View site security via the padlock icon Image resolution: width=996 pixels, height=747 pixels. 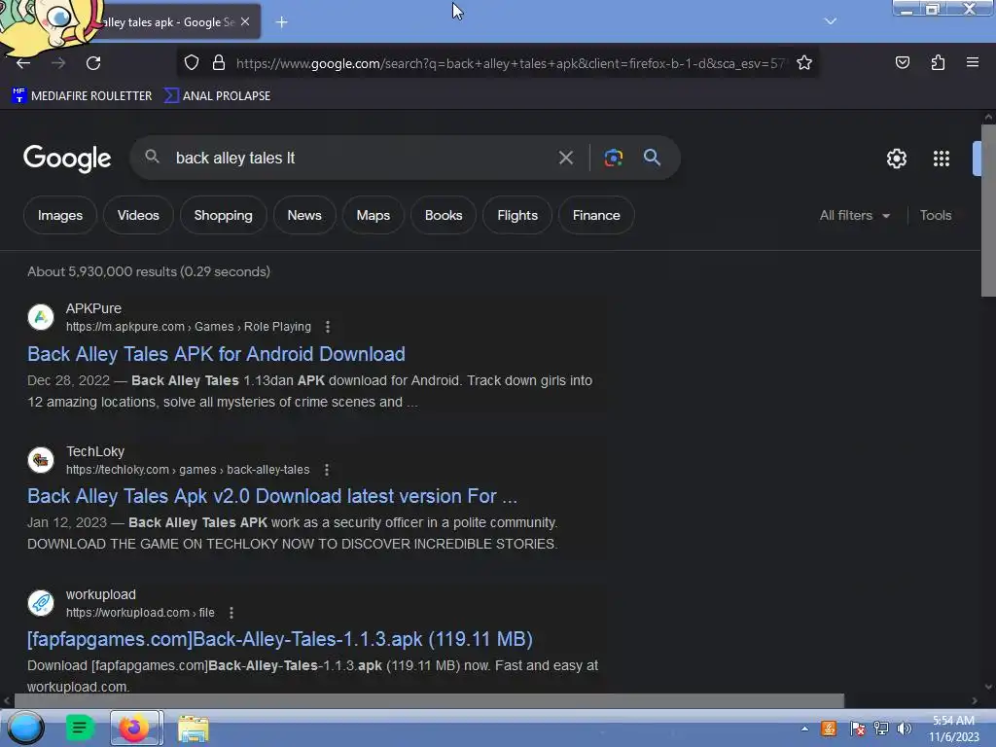tap(219, 63)
